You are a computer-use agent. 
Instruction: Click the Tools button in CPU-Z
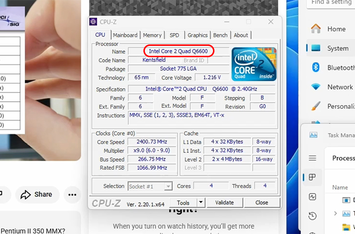point(183,203)
